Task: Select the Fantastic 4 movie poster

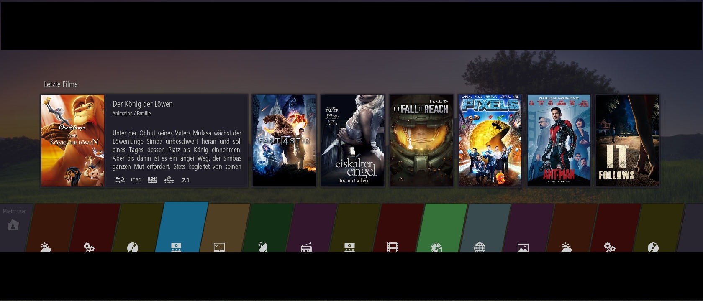Action: point(284,140)
